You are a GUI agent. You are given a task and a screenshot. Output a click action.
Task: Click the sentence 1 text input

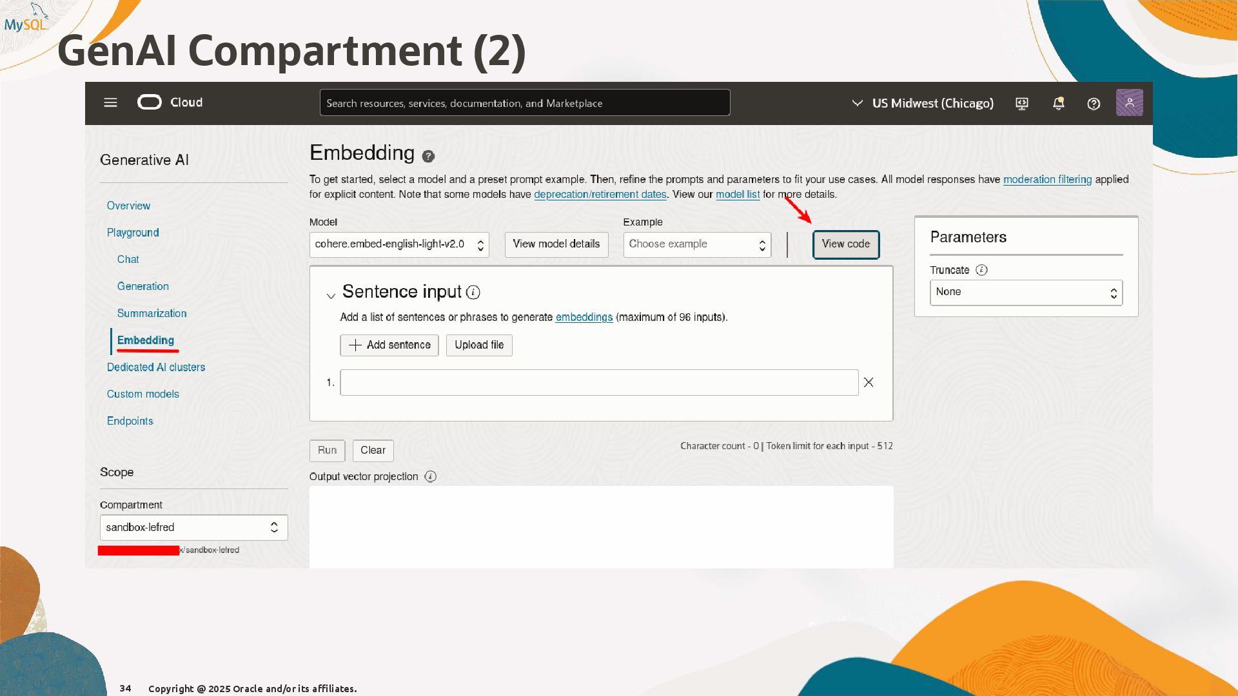pyautogui.click(x=598, y=382)
